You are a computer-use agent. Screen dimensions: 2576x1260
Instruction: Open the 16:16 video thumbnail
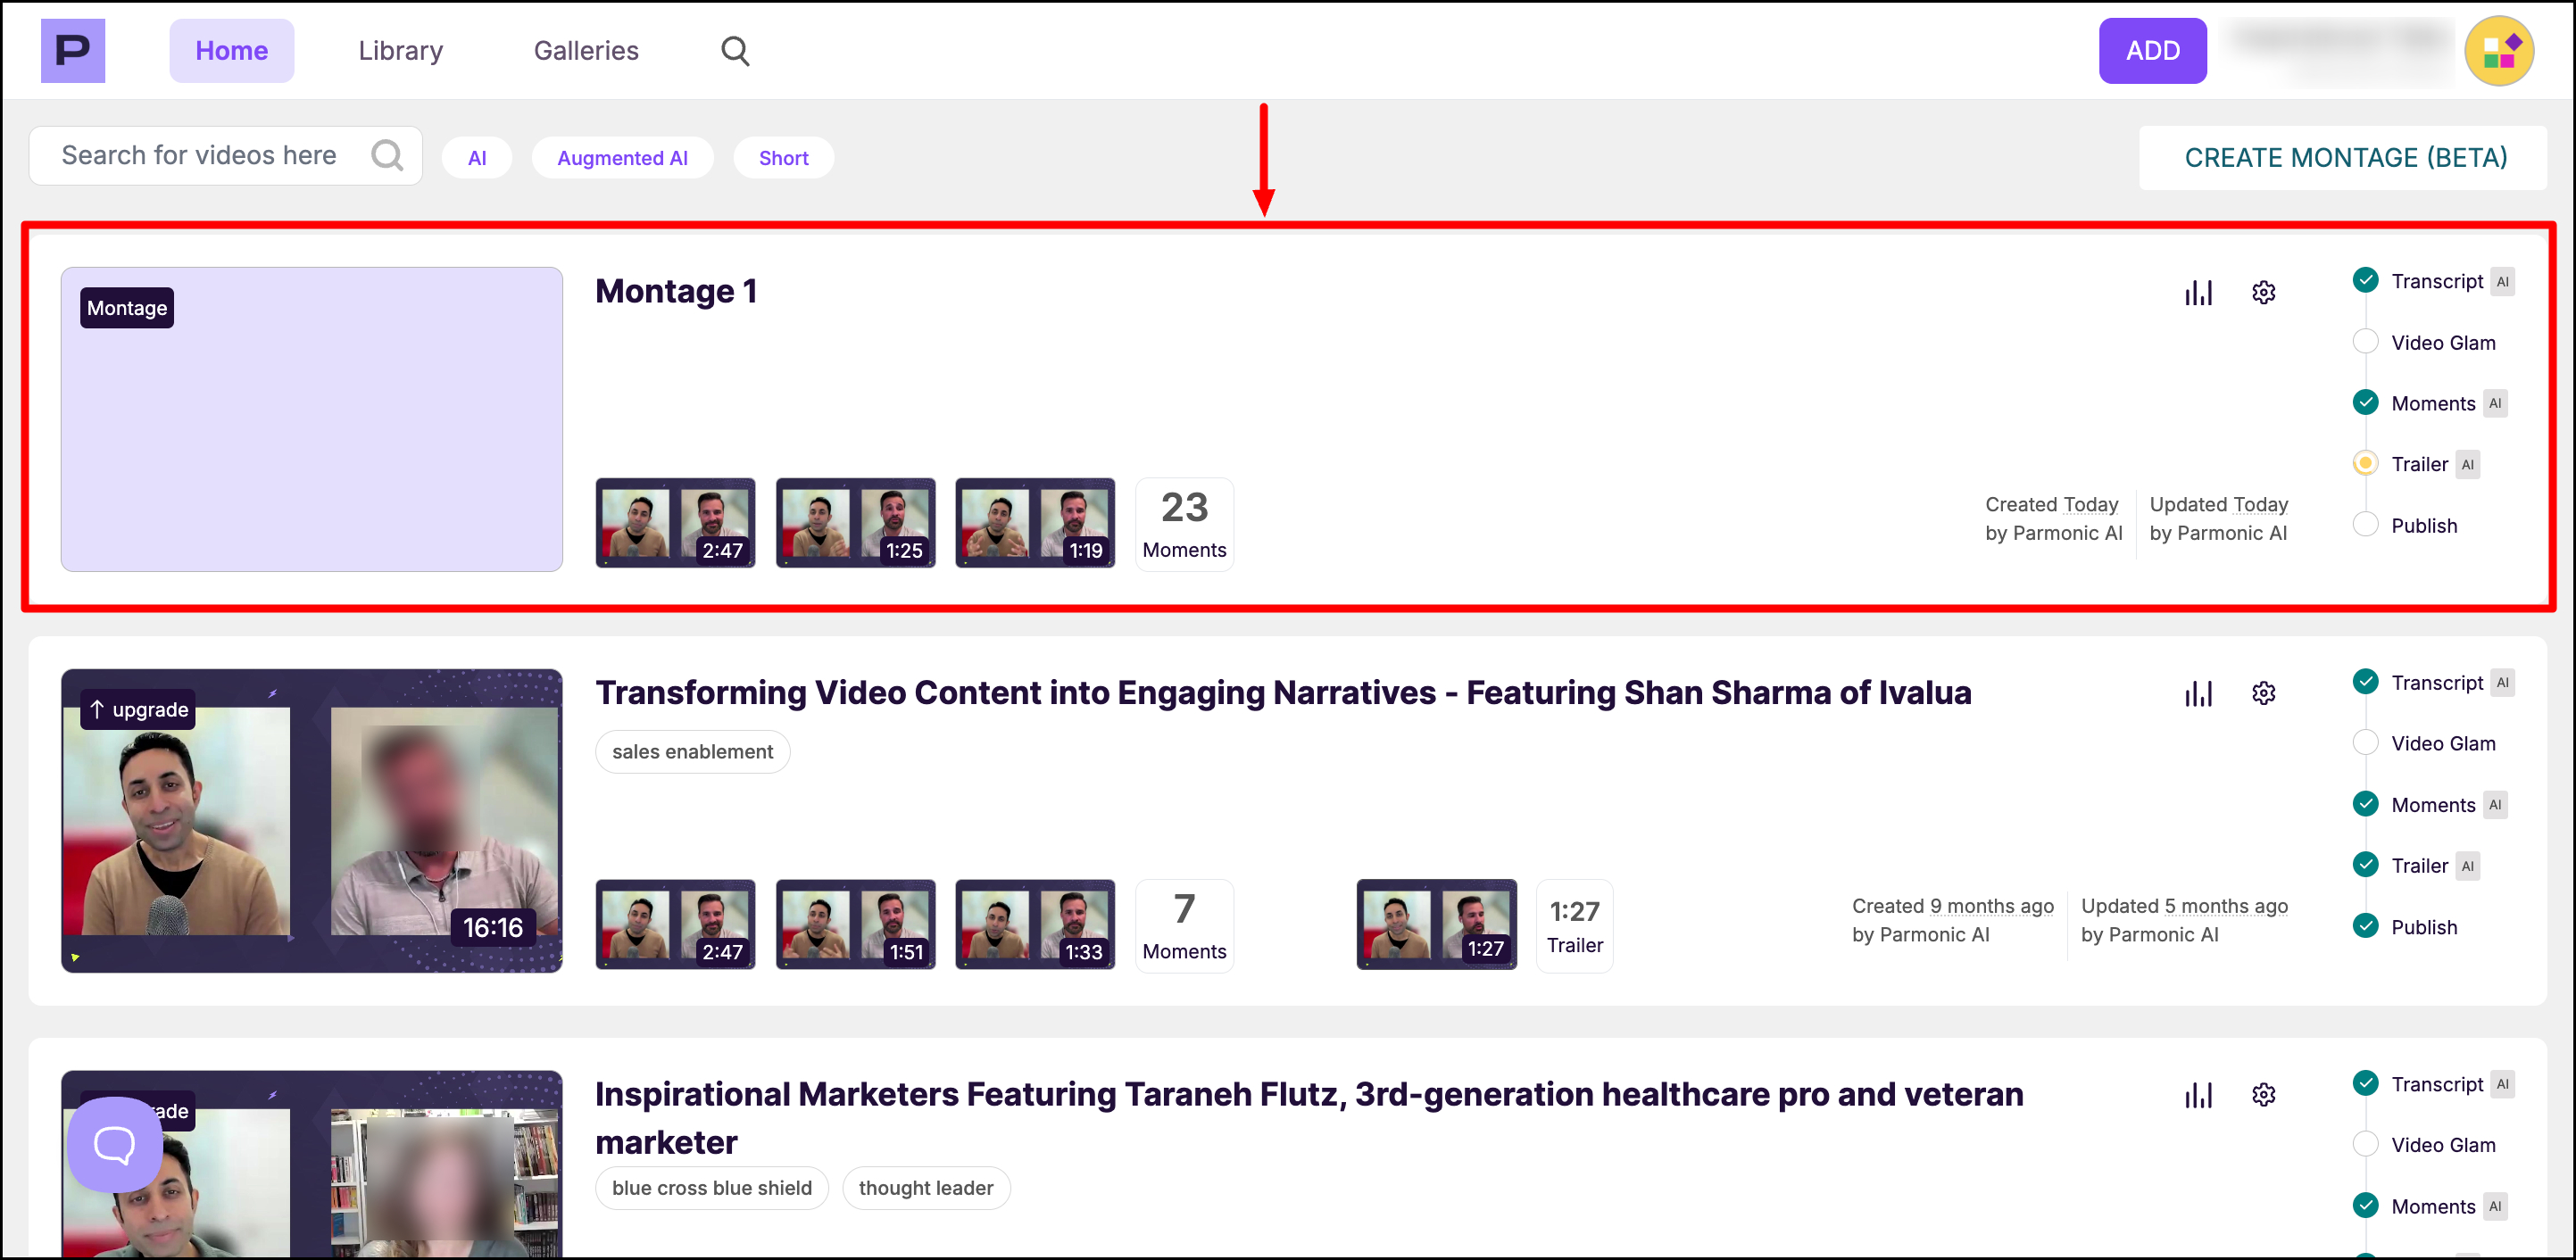[x=311, y=821]
